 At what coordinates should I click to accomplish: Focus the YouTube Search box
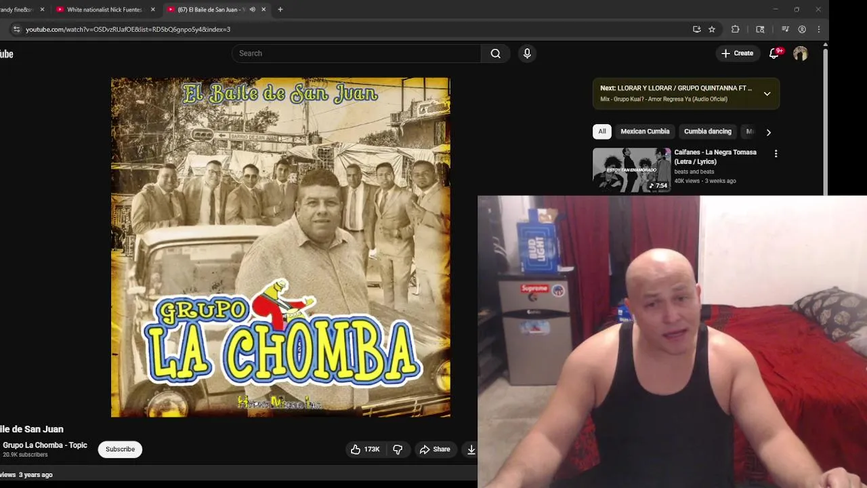click(356, 54)
